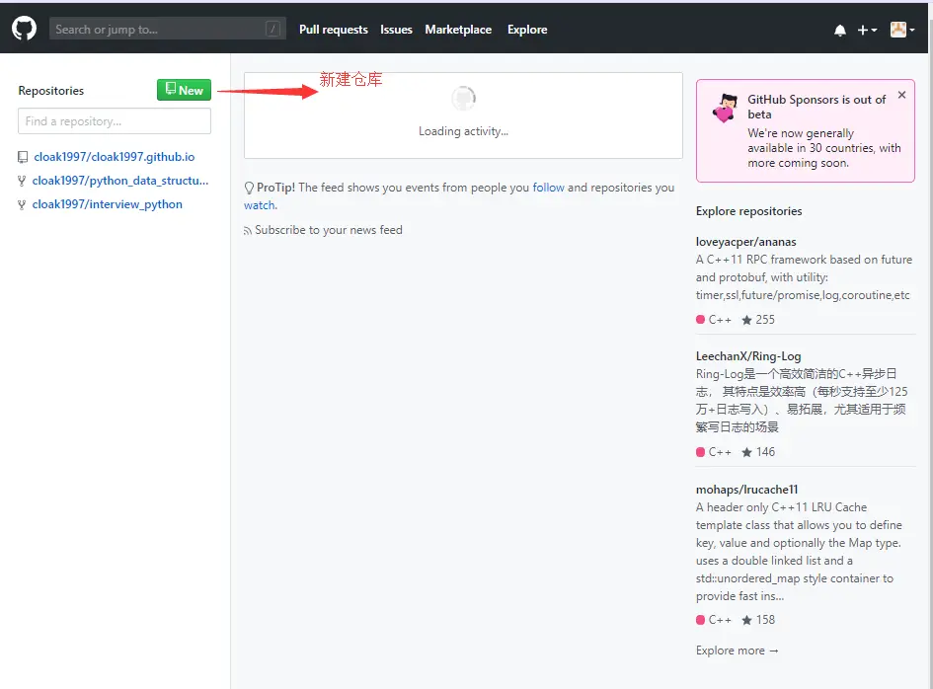The height and width of the screenshot is (689, 933).
Task: Open the Explore page
Action: (x=527, y=30)
